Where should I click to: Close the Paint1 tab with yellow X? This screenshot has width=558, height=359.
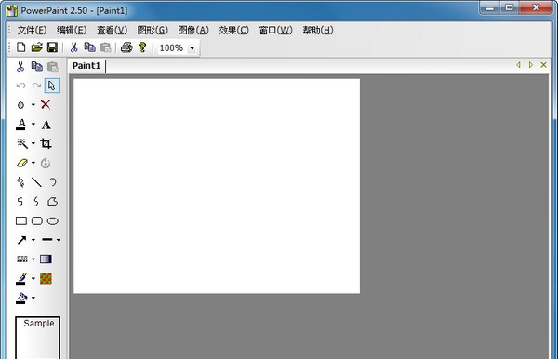(543, 65)
